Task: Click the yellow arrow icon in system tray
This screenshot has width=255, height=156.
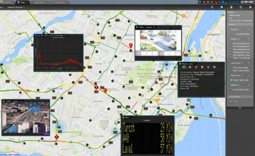Action: [212, 2]
